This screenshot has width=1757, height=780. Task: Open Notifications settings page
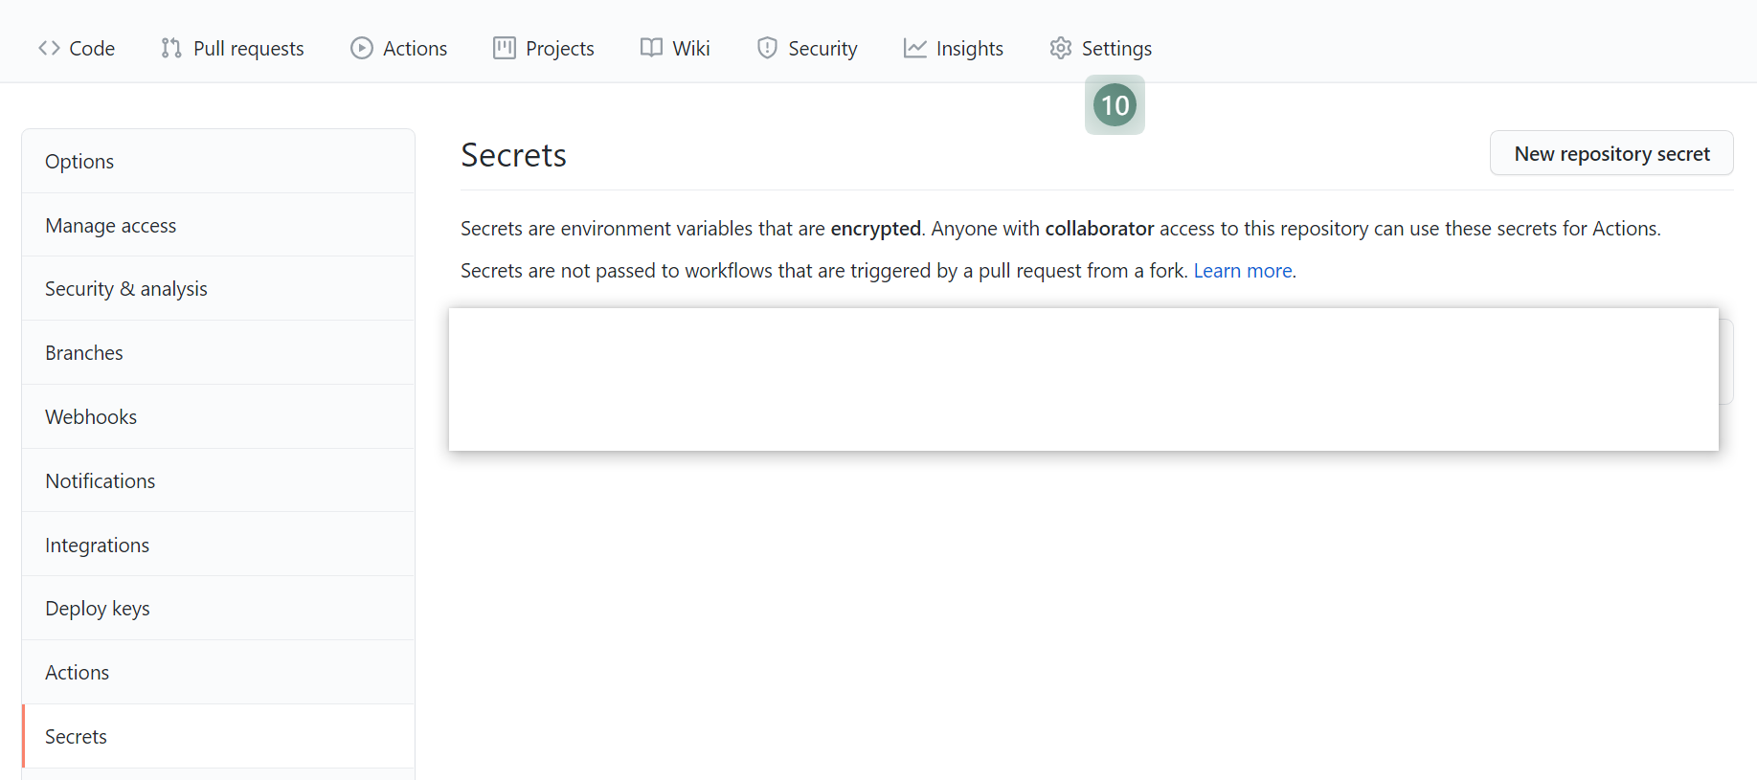click(218, 481)
